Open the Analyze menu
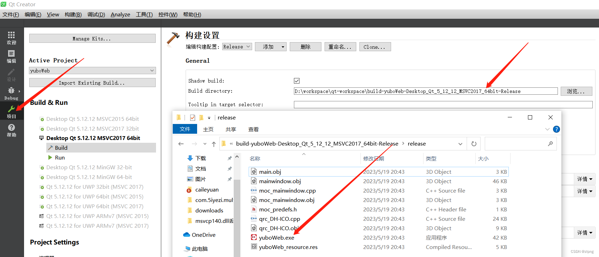 point(120,15)
